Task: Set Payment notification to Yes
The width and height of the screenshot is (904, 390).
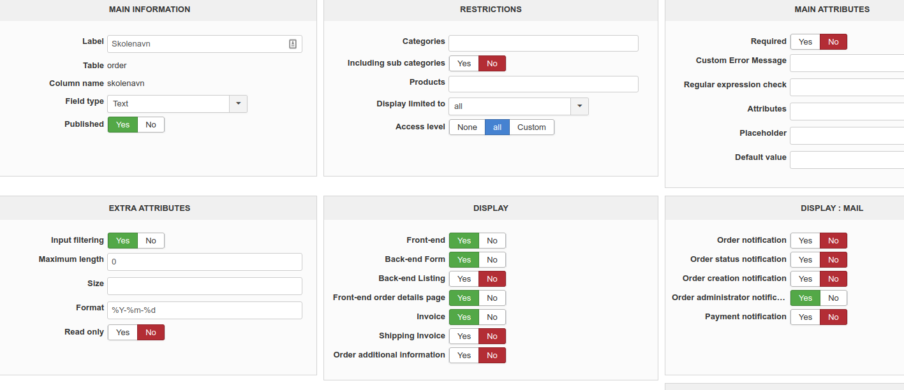Action: coord(805,317)
